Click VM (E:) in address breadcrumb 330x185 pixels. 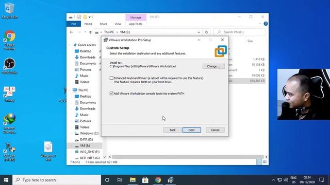coord(125,32)
